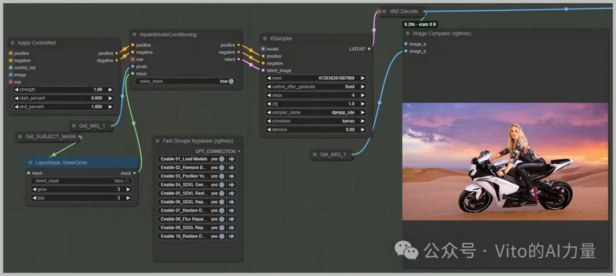
Task: Toggle Enable 05_SDXL Rest... switch
Action: [222, 193]
